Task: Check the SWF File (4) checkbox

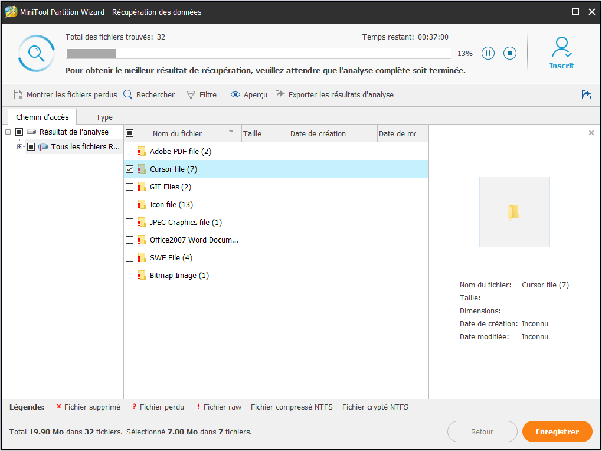Action: pos(130,257)
